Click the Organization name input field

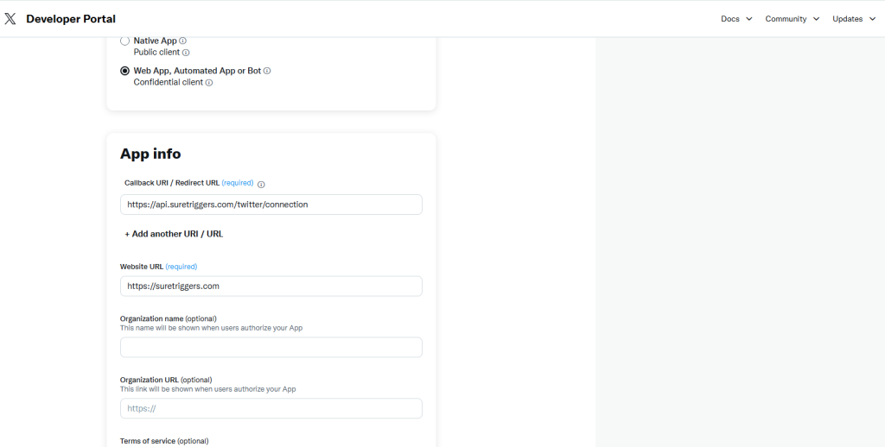pos(271,347)
